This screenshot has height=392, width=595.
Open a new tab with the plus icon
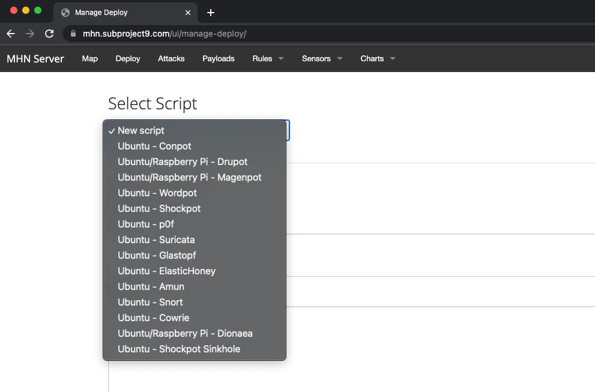(211, 13)
